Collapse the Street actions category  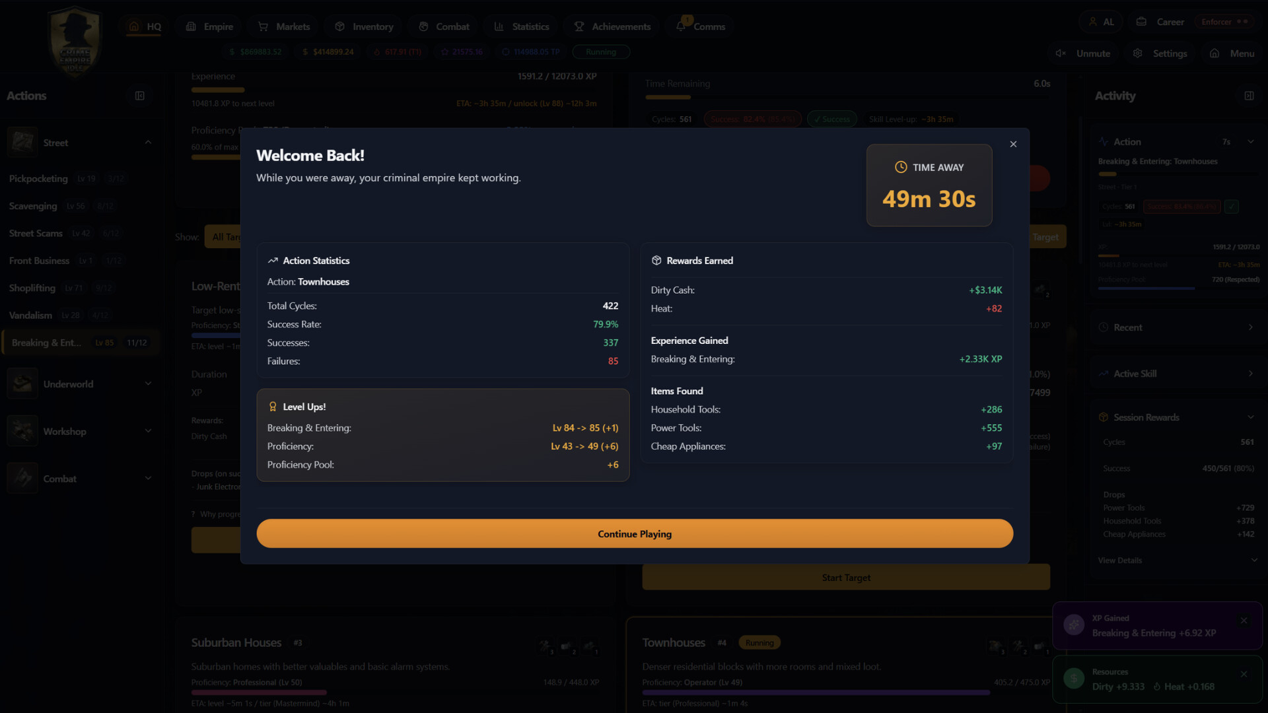148,141
